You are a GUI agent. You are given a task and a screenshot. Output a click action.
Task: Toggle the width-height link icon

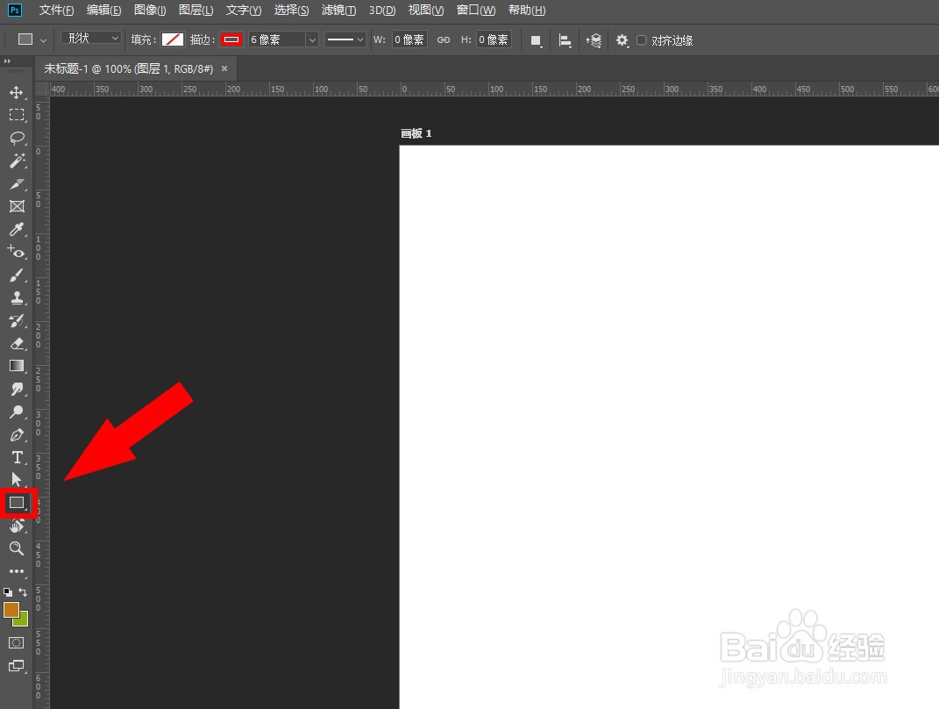[443, 40]
